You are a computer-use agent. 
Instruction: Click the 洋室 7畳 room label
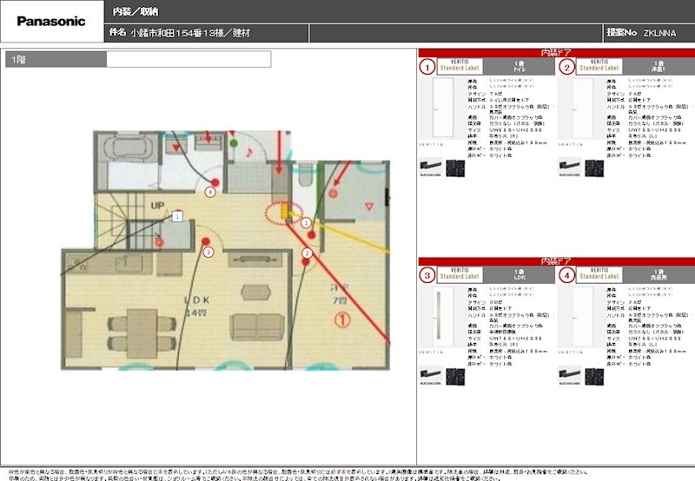coord(340,293)
